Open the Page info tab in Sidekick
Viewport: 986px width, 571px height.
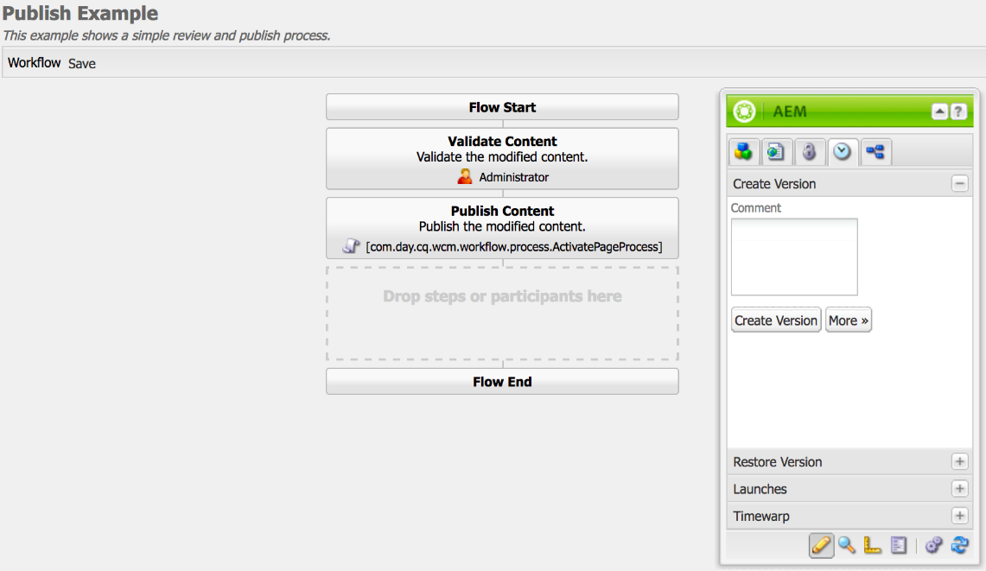pyautogui.click(x=776, y=152)
